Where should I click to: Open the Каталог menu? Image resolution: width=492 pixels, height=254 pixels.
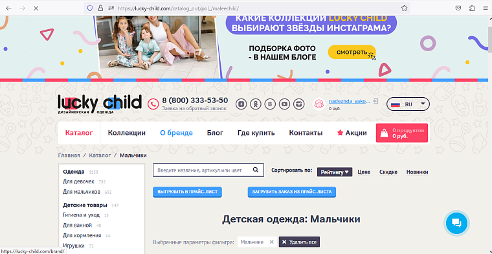[x=79, y=133]
